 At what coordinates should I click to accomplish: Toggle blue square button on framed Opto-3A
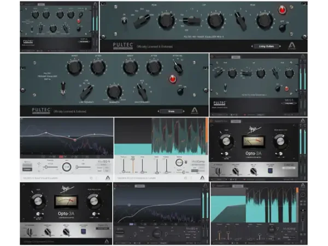271,171
